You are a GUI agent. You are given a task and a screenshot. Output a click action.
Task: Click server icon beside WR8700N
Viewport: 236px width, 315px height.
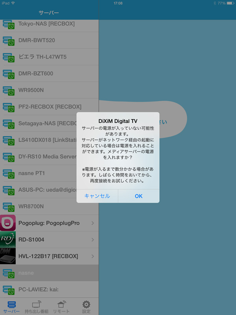click(x=9, y=207)
